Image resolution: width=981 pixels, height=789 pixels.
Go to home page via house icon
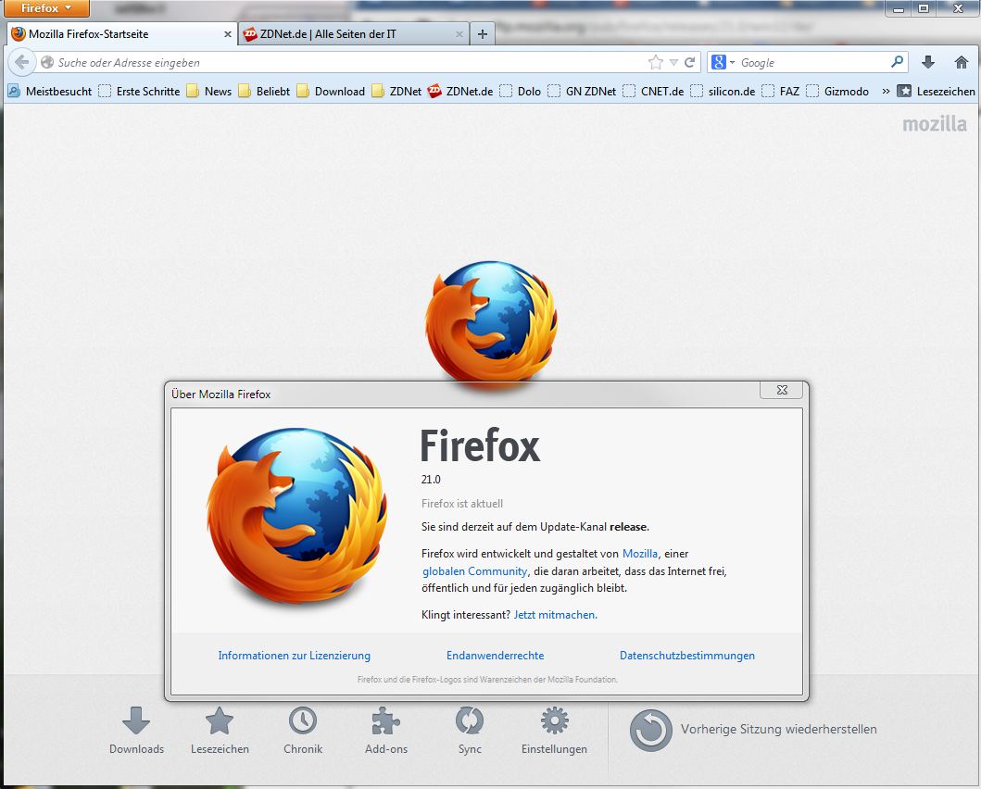coord(962,62)
